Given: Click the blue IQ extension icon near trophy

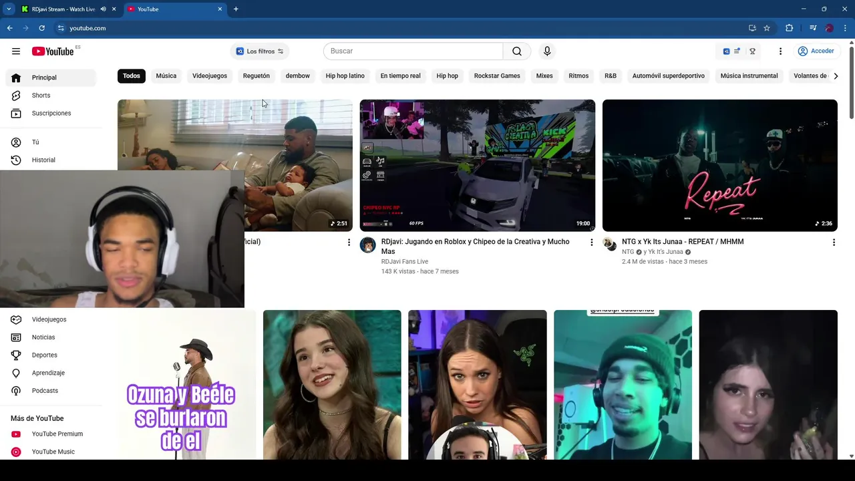Looking at the screenshot, I should point(726,51).
